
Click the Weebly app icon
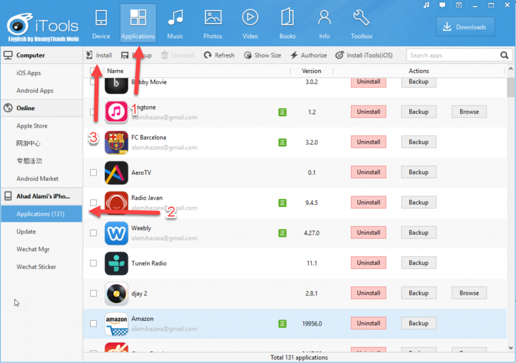coord(116,233)
